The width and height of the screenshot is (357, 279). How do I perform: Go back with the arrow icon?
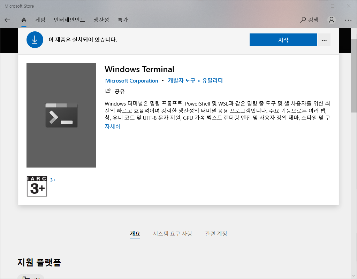[7, 20]
